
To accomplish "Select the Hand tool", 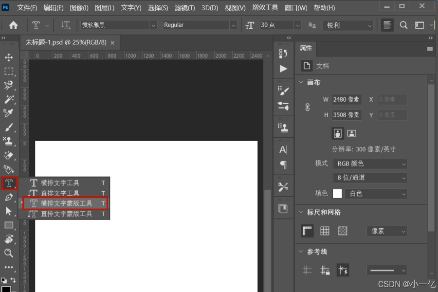I will click(x=9, y=239).
